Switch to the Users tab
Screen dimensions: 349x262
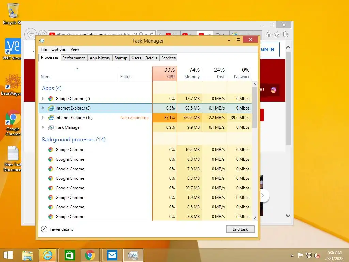(136, 58)
